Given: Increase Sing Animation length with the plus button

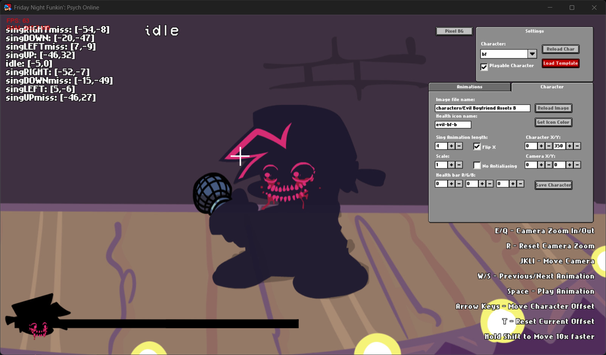Looking at the screenshot, I should pyautogui.click(x=451, y=146).
